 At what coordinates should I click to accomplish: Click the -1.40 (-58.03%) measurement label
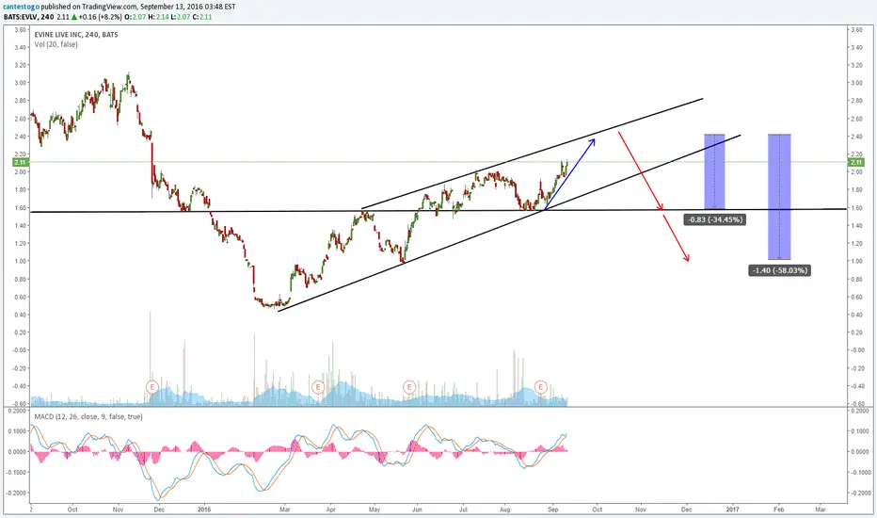[x=780, y=270]
